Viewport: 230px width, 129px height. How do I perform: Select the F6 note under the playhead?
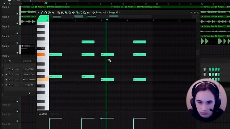pos(107,80)
